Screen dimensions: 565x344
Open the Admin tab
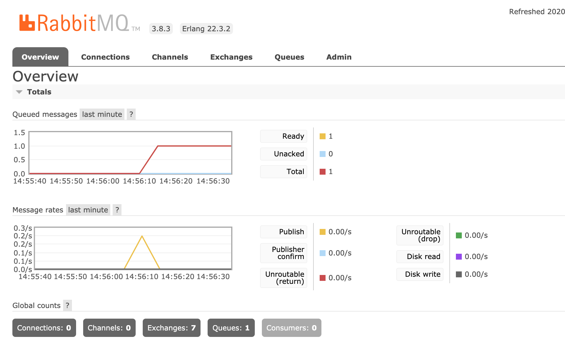pyautogui.click(x=339, y=57)
